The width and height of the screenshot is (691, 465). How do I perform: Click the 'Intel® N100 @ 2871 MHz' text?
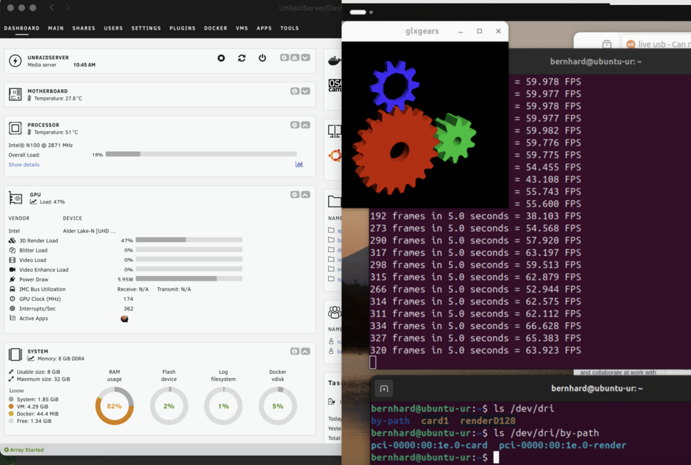click(x=41, y=145)
